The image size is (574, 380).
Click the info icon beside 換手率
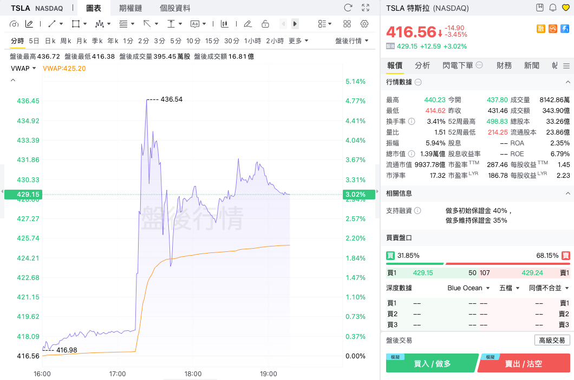412,121
